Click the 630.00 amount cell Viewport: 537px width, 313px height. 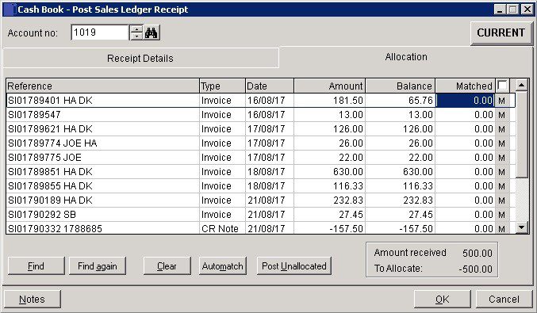[329, 172]
